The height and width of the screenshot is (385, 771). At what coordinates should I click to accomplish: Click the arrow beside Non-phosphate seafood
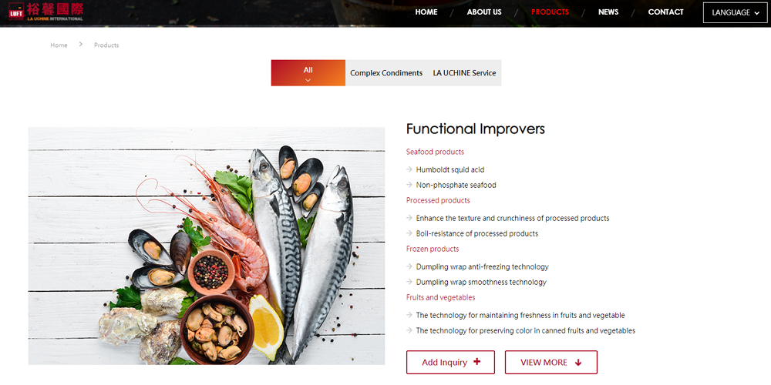coord(409,185)
